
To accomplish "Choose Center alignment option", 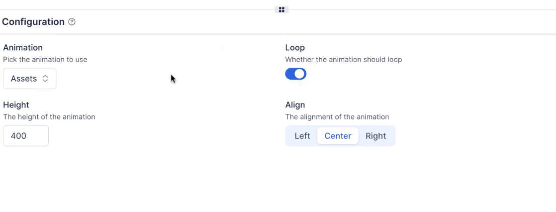I will (x=338, y=136).
